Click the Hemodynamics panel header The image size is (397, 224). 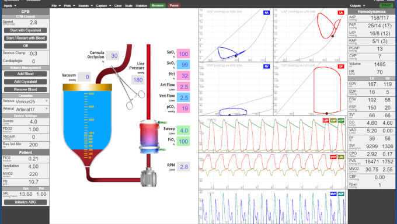[371, 12]
